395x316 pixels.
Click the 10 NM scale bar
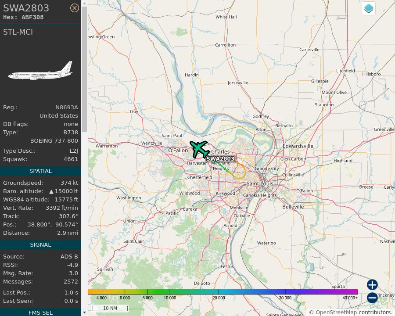click(110, 308)
